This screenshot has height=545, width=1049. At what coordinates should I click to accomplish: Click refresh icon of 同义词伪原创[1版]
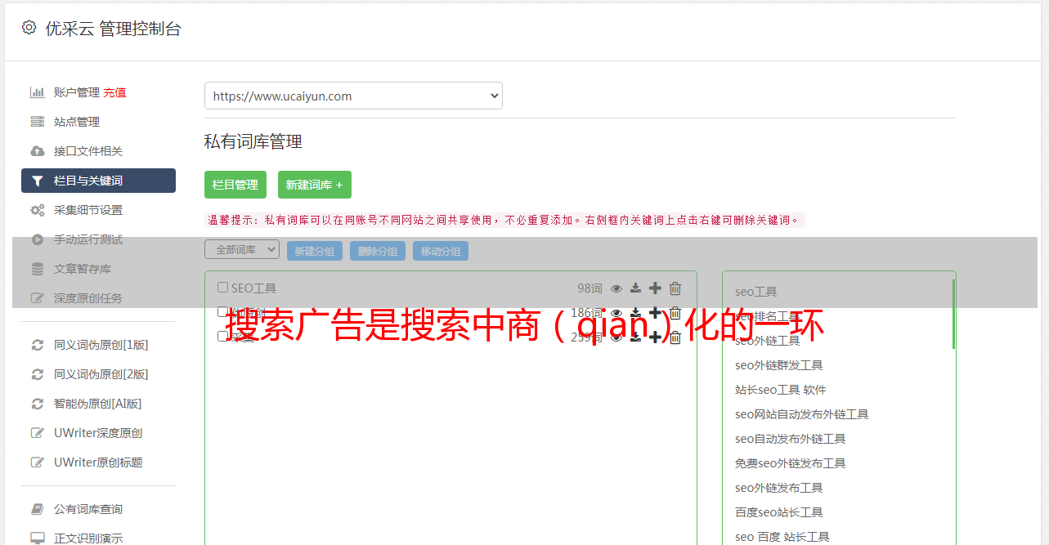[38, 345]
